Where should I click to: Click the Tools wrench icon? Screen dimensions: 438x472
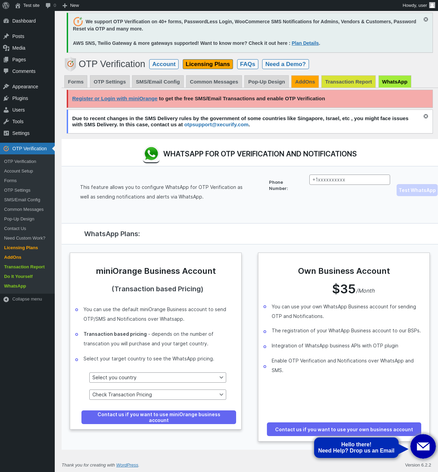click(x=6, y=122)
